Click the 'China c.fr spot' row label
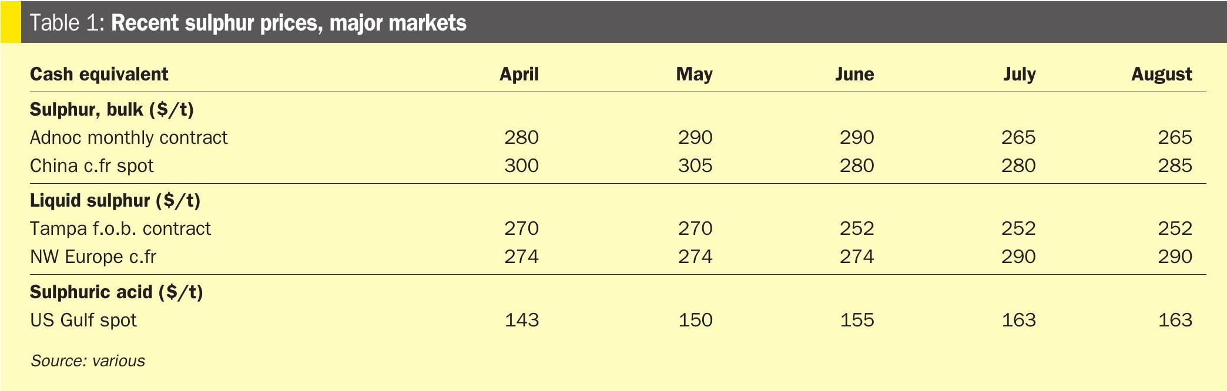 (92, 166)
